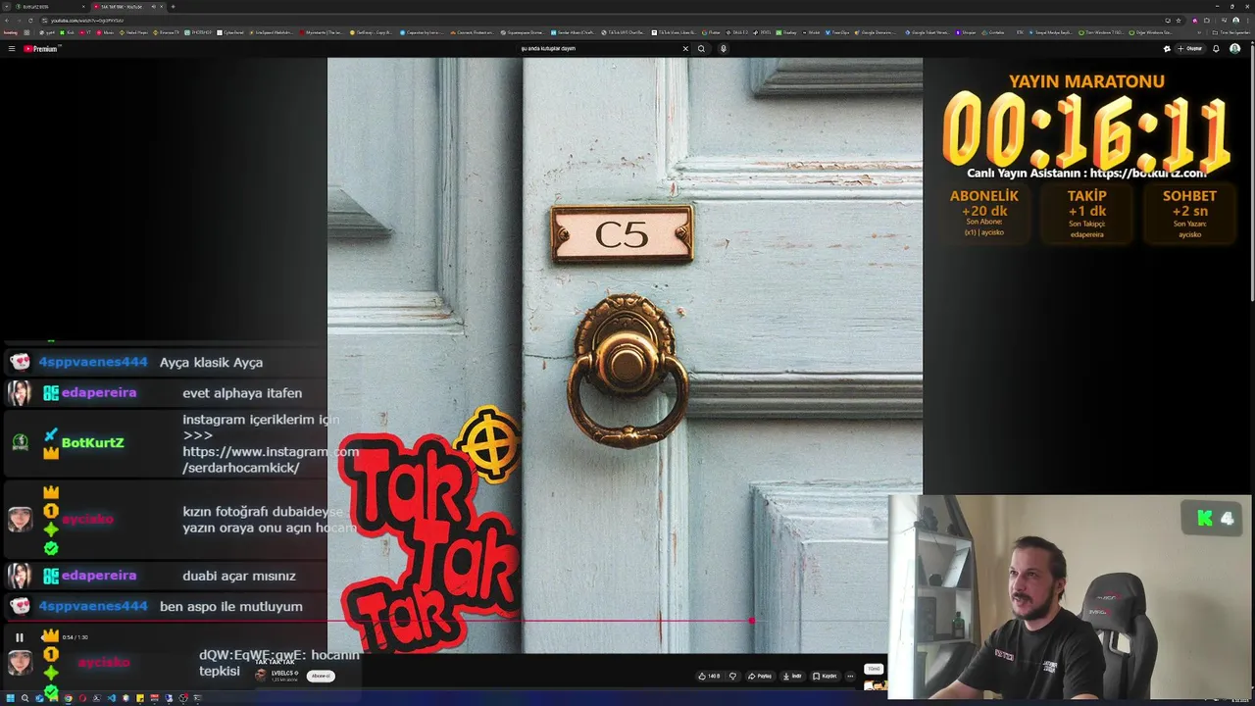The width and height of the screenshot is (1255, 706).
Task: Open more actions three-dot menu below video
Action: (850, 676)
